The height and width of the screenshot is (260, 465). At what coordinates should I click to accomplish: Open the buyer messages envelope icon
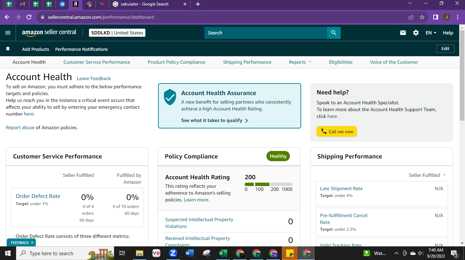tap(403, 33)
